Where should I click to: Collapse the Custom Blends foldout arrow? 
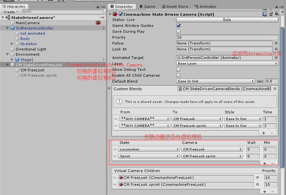point(109,89)
